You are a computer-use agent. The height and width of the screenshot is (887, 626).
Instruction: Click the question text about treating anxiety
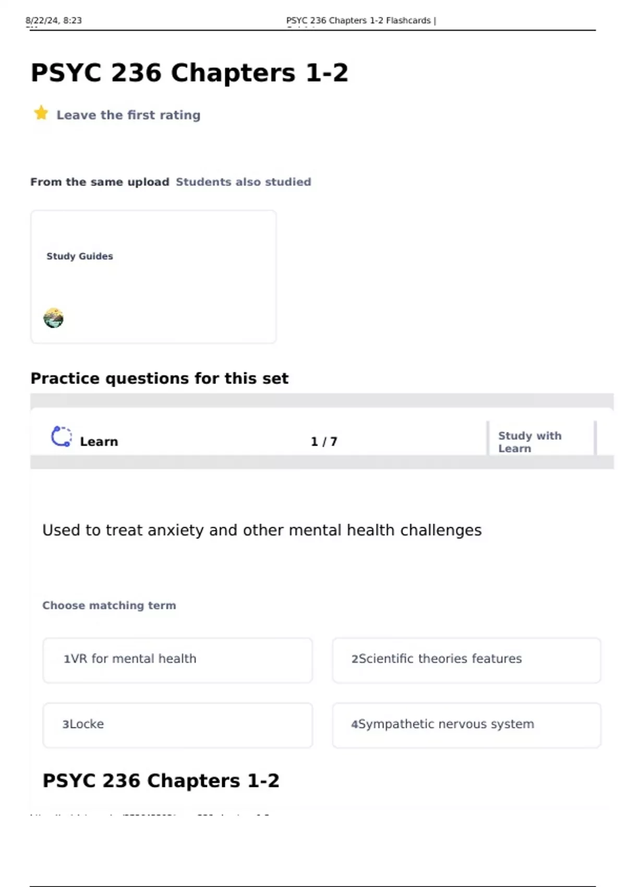pyautogui.click(x=262, y=530)
